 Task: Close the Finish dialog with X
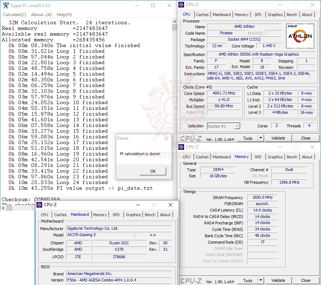point(166,138)
